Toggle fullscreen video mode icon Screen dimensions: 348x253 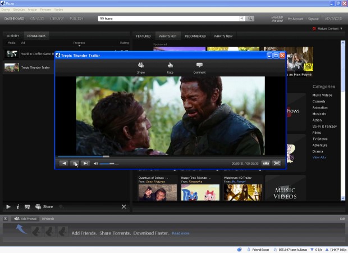coord(277,164)
